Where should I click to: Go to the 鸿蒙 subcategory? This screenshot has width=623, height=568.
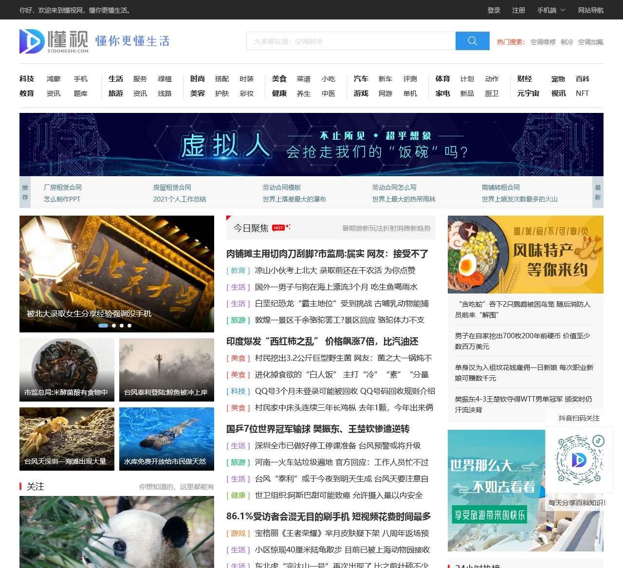point(54,79)
